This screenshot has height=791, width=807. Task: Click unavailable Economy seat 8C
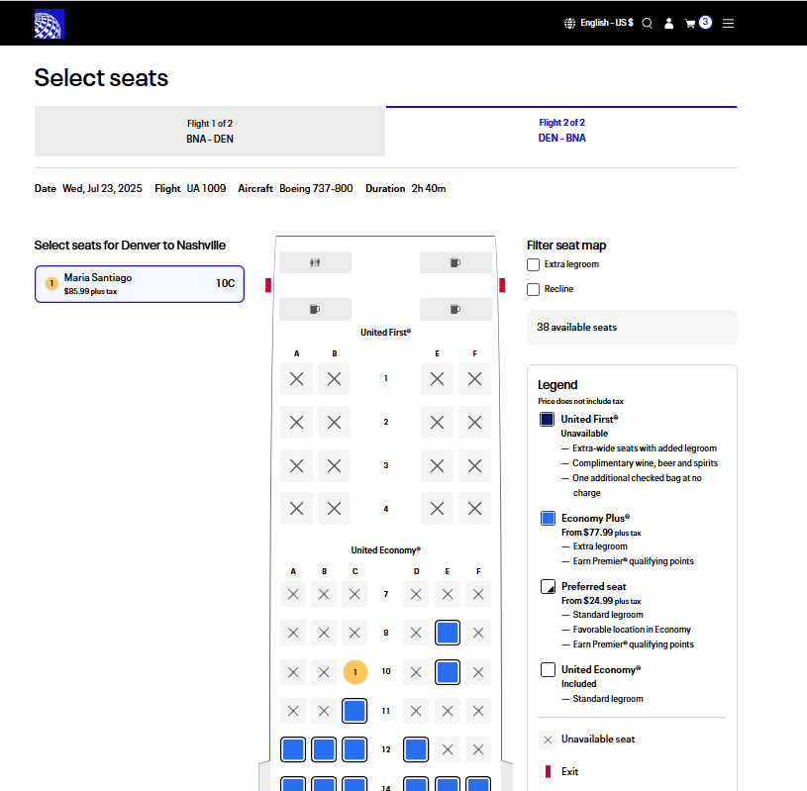[x=354, y=633]
